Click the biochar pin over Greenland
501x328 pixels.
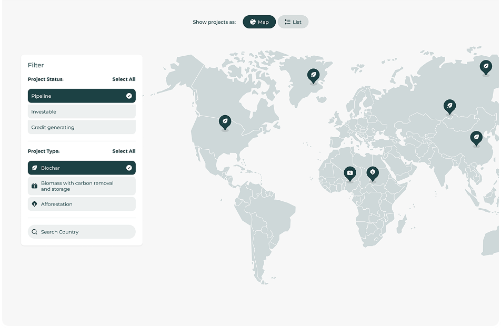click(313, 76)
